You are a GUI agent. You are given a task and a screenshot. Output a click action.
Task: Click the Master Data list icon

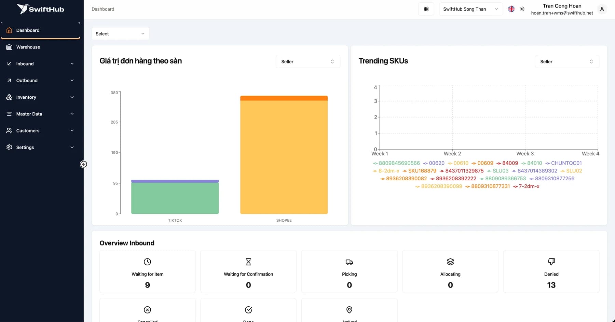pos(9,114)
